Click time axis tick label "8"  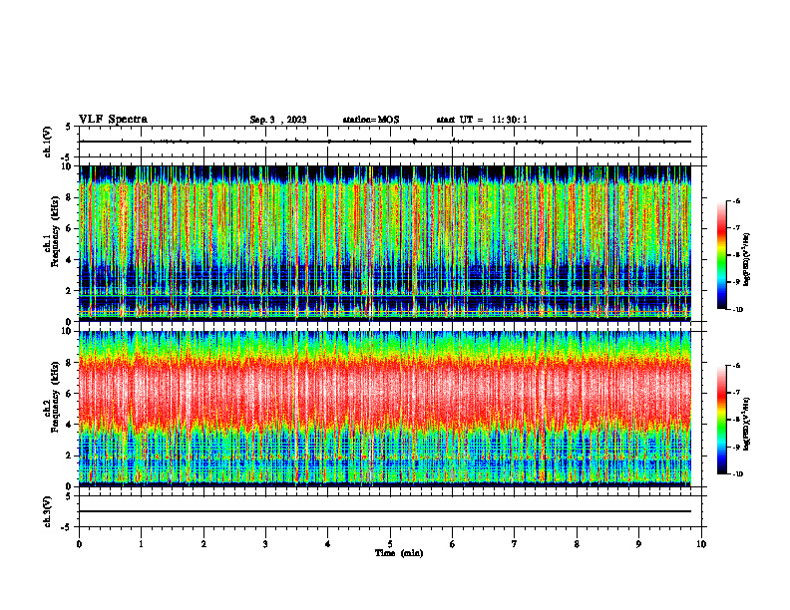pyautogui.click(x=577, y=544)
